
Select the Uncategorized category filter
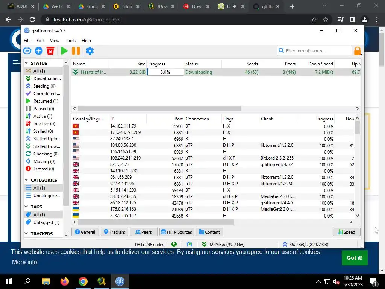point(43,196)
